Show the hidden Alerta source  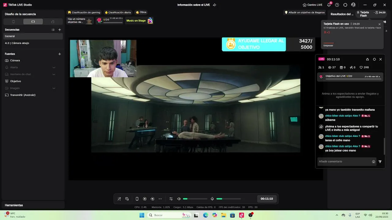[x=54, y=67]
